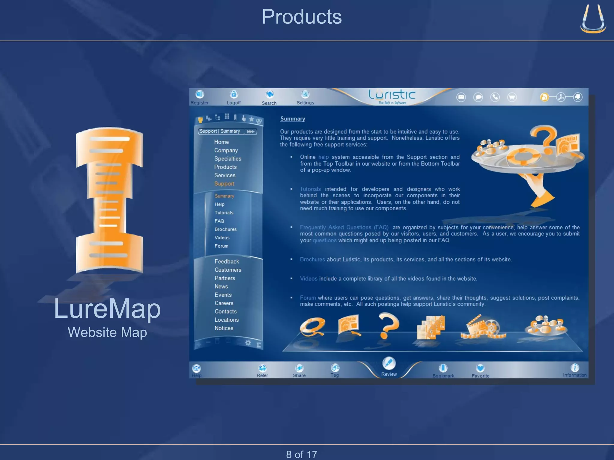The image size is (614, 460).
Task: Open the Events menu item
Action: 223,295
